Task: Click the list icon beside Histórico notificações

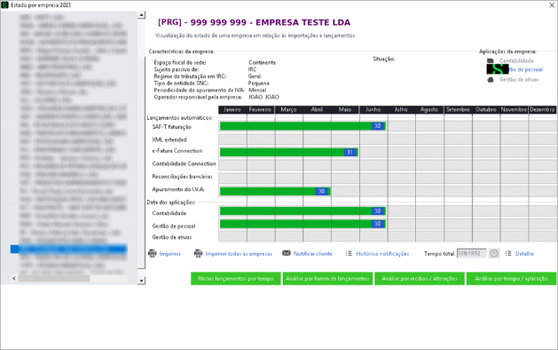Action: (x=349, y=253)
